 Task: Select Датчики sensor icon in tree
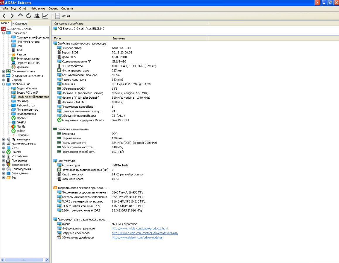13,67
